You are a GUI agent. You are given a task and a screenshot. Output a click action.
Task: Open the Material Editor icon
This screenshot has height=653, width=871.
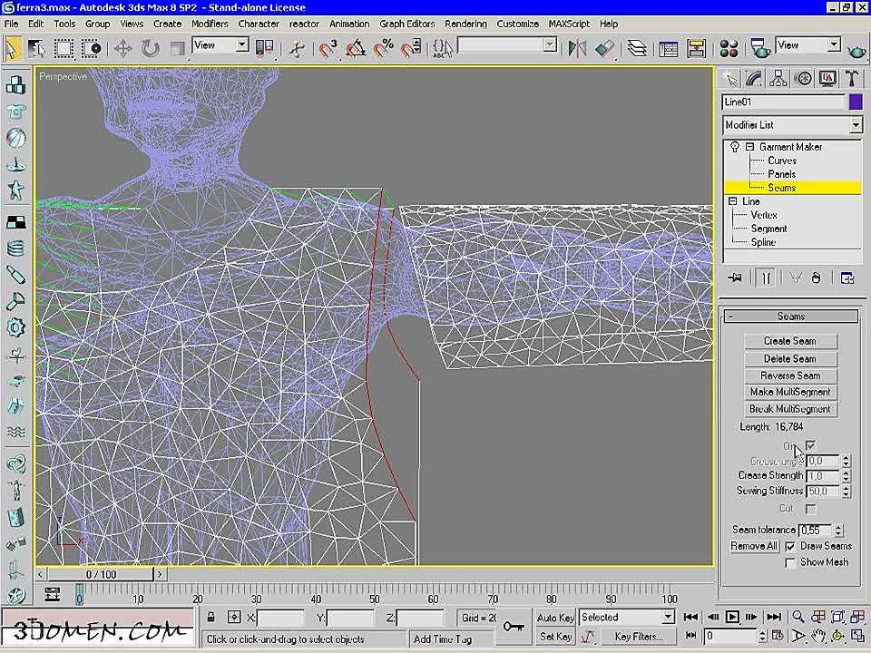729,48
